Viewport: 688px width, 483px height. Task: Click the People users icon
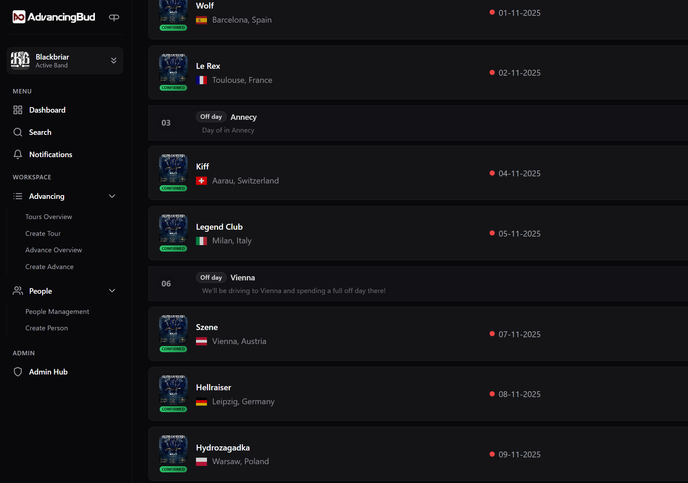[18, 291]
